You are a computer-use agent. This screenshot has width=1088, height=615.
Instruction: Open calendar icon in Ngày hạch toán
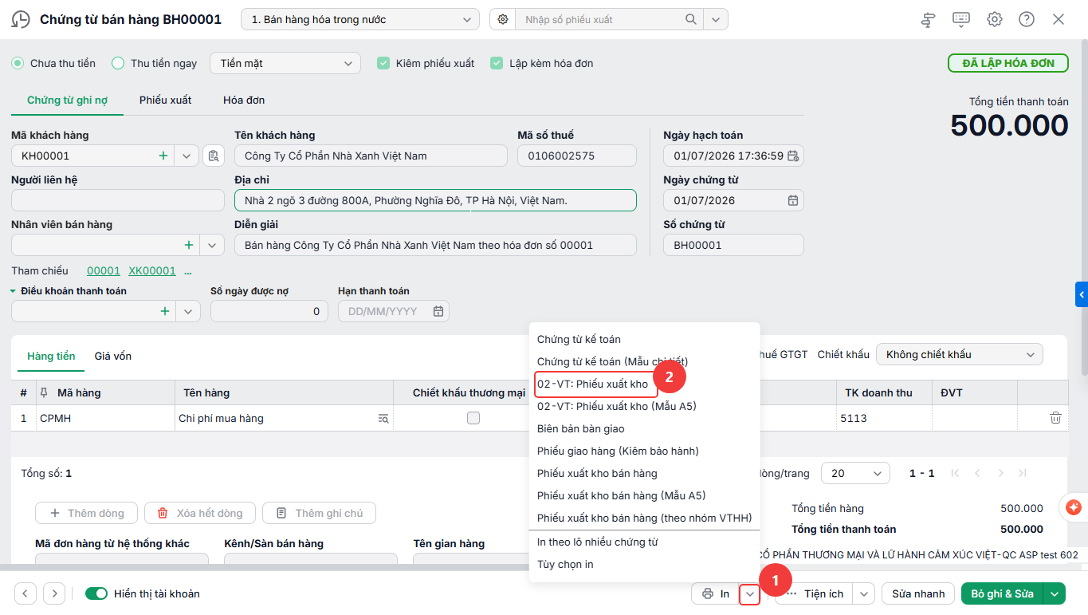tap(793, 156)
